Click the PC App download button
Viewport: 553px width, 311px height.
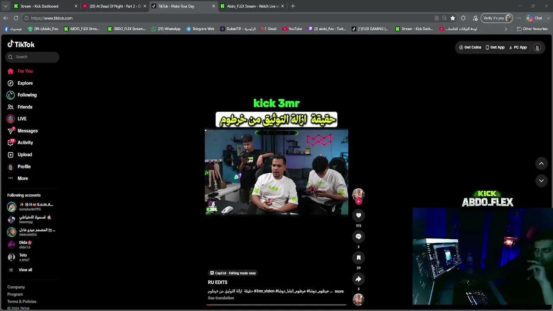point(518,48)
